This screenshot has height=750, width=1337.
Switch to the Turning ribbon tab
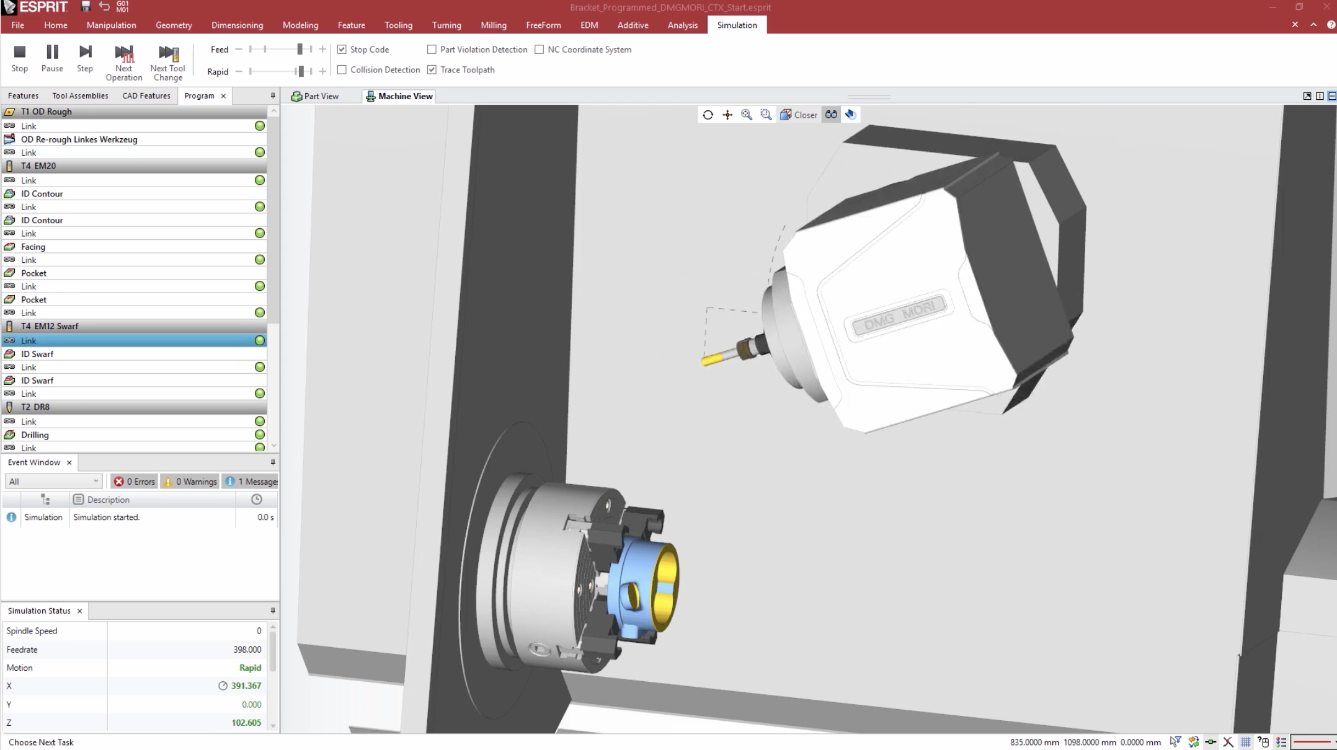coord(446,25)
